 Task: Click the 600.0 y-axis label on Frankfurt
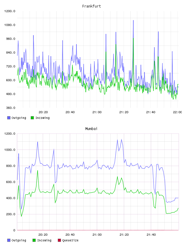(11, 80)
